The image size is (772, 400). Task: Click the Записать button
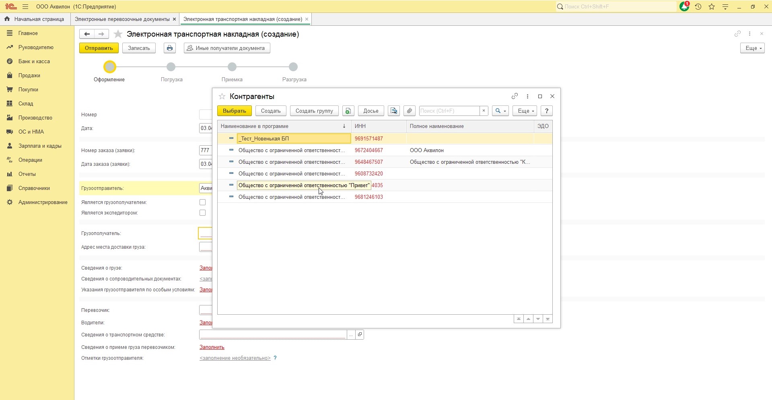139,48
